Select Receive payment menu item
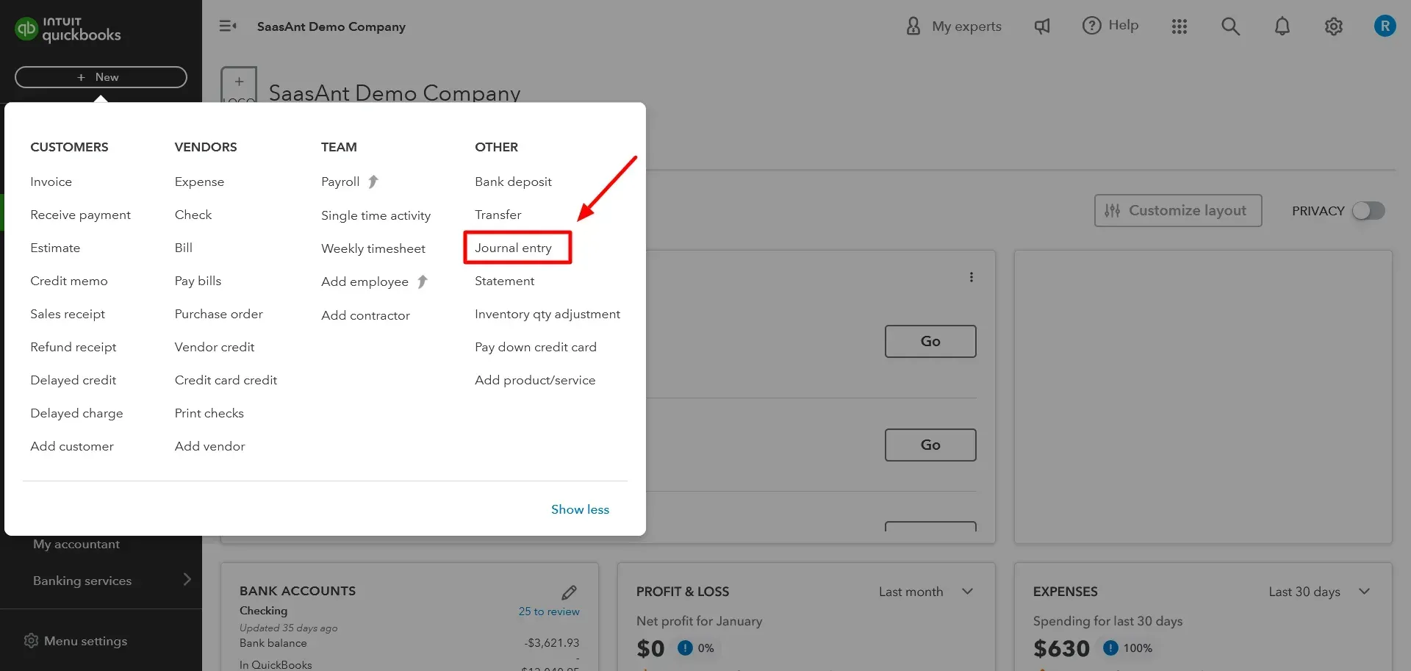 pyautogui.click(x=80, y=215)
